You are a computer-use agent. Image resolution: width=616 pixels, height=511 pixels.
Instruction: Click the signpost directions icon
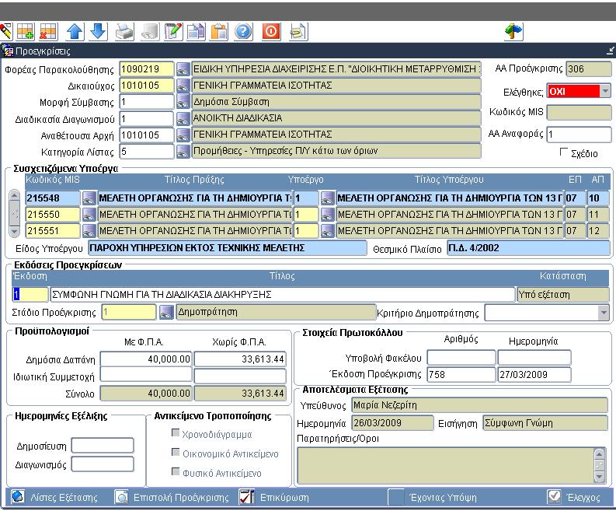tap(514, 31)
